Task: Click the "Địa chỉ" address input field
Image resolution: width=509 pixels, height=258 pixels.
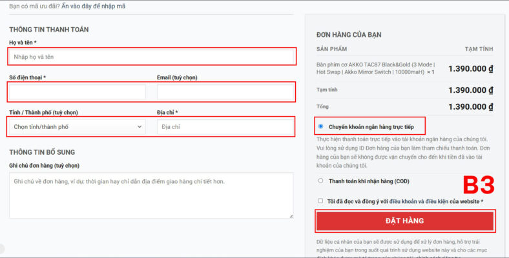Action: (x=225, y=127)
